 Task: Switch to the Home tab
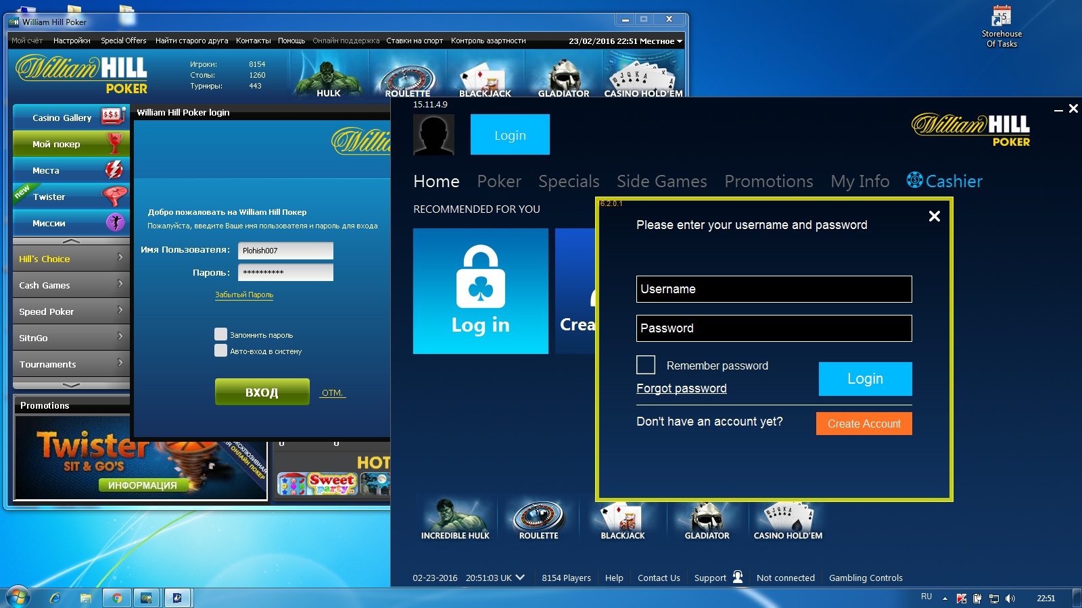(436, 181)
